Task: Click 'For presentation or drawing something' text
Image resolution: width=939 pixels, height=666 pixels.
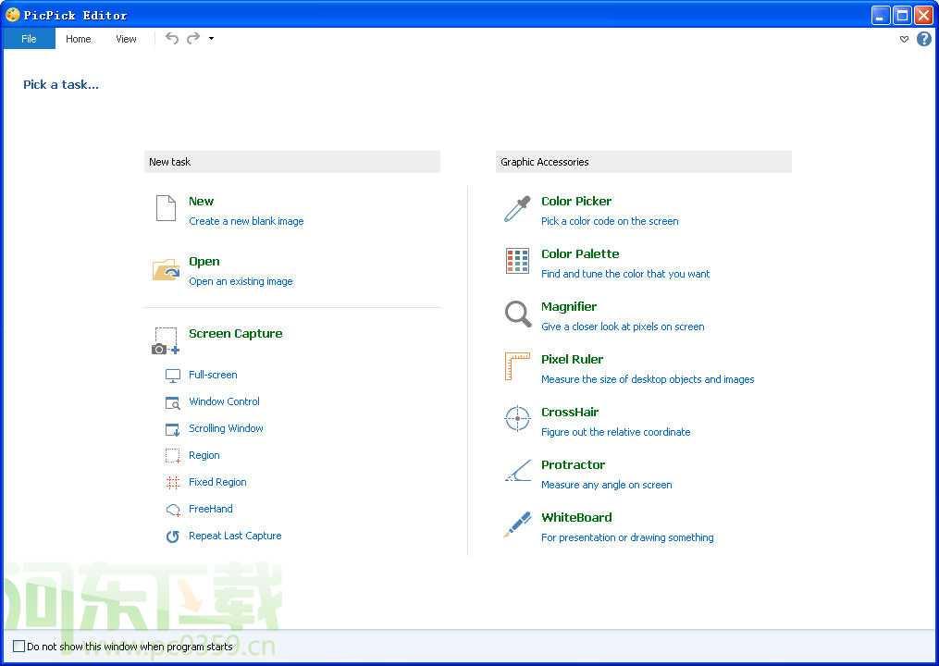Action: point(627,537)
